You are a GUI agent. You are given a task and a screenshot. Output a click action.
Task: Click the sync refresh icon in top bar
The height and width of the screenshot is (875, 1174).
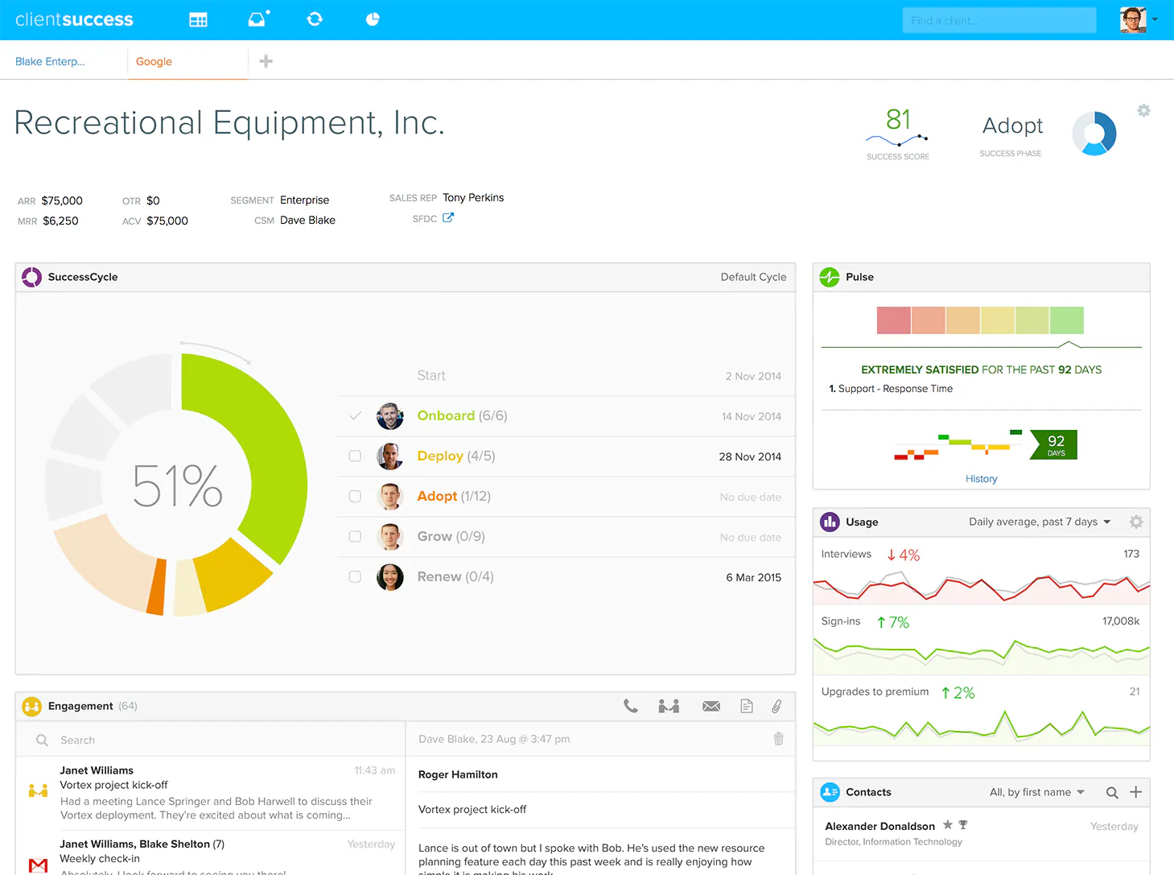315,19
